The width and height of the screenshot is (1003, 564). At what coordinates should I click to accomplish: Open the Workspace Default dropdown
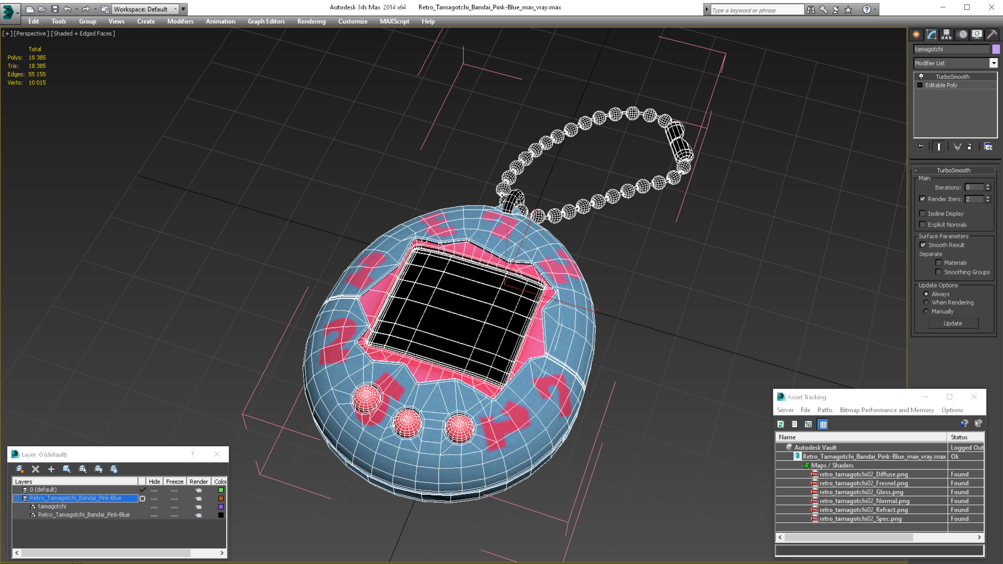(145, 9)
